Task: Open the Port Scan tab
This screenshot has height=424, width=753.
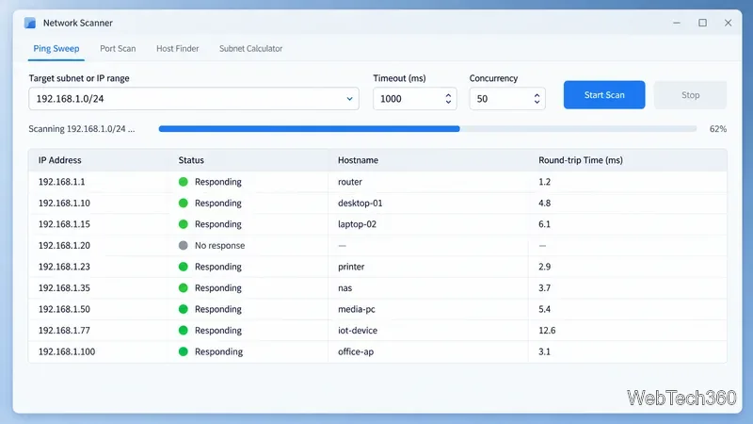Action: [118, 49]
